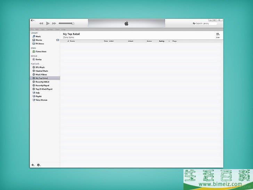Sort by the Rating column
This screenshot has width=253, height=190.
[x=162, y=41]
